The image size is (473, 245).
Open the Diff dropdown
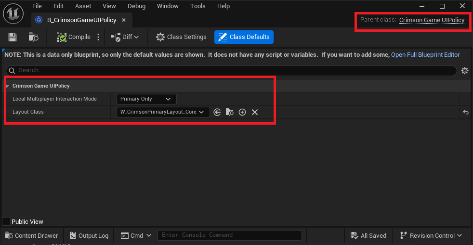point(125,37)
